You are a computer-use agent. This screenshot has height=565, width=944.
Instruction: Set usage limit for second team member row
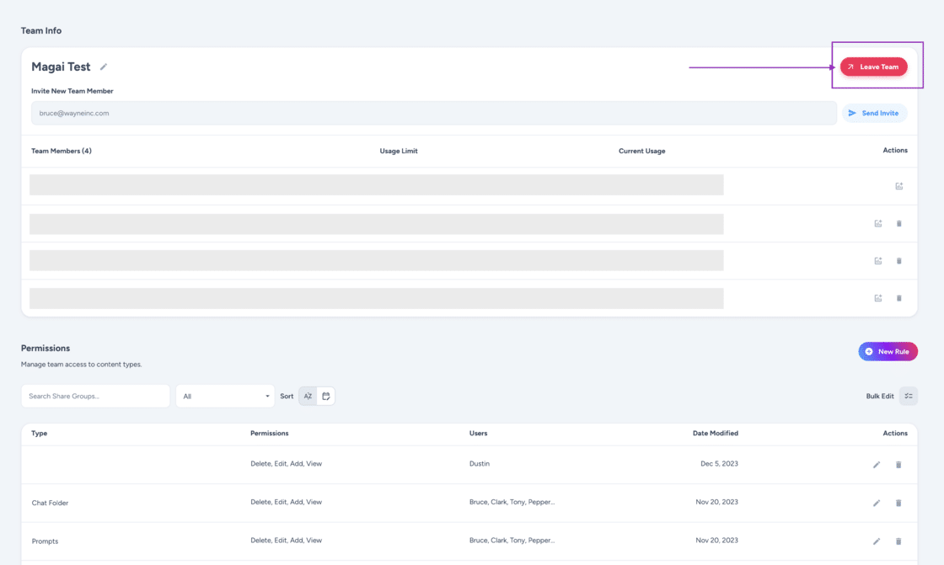point(877,223)
